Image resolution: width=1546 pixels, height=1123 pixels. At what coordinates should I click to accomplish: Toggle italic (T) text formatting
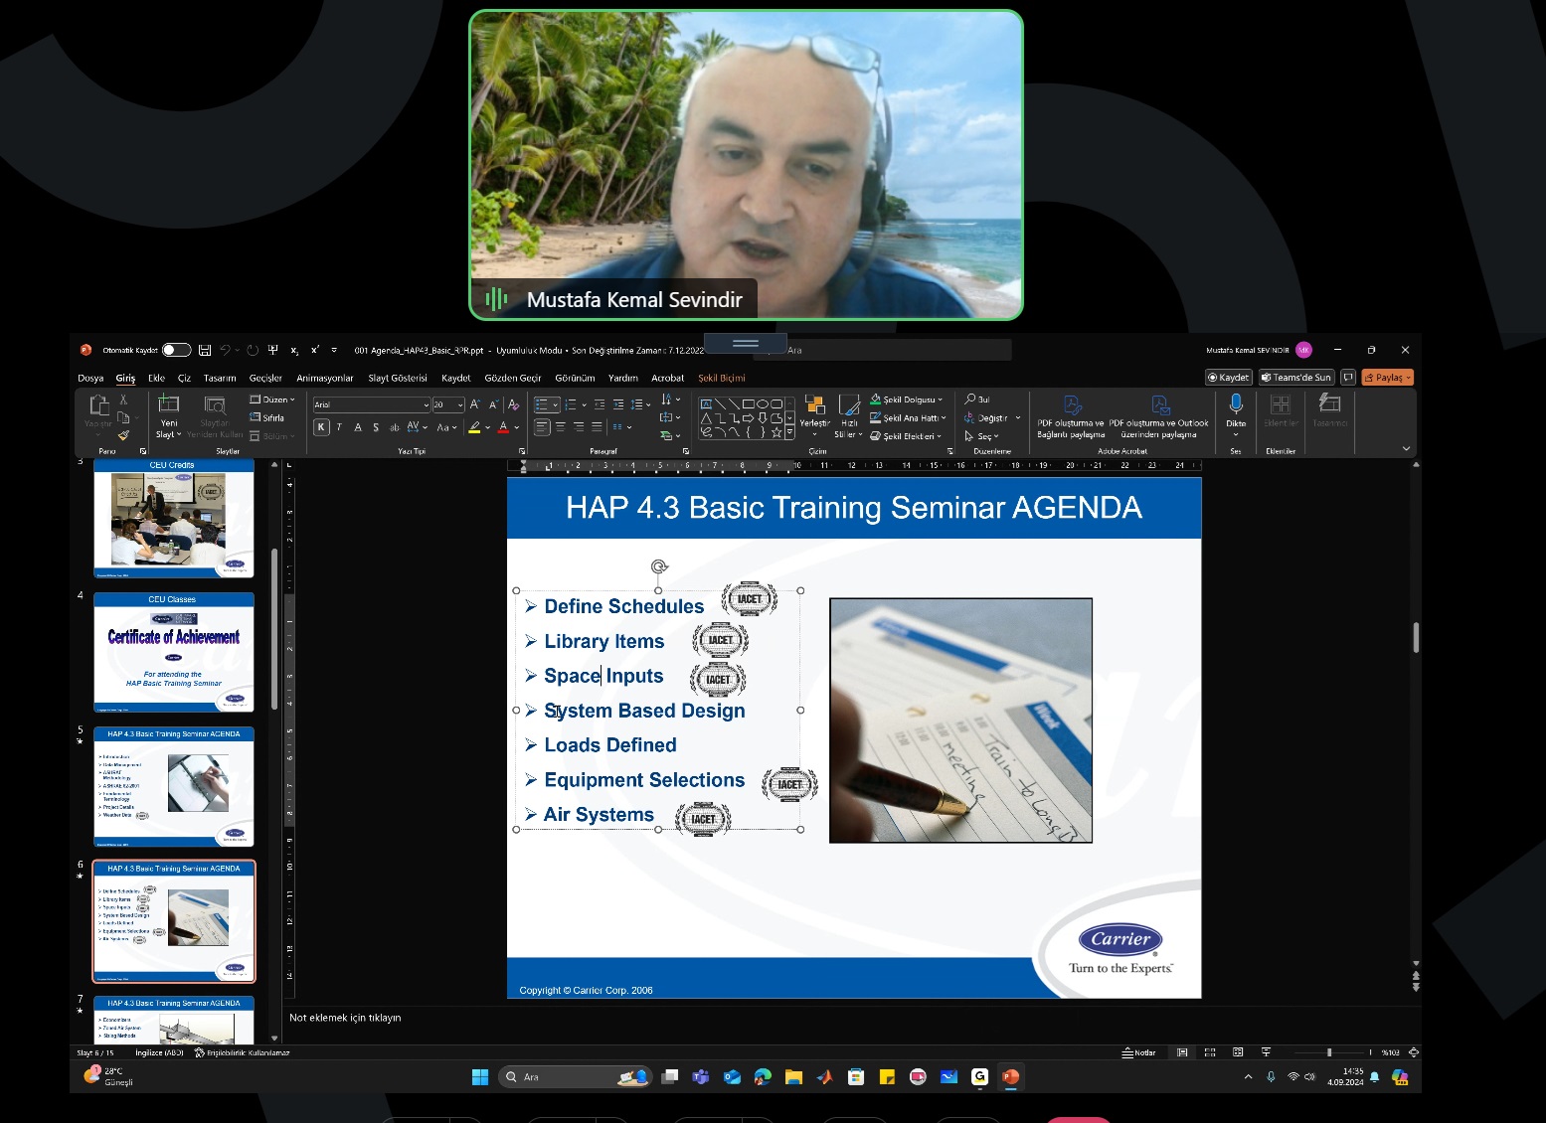tap(339, 427)
